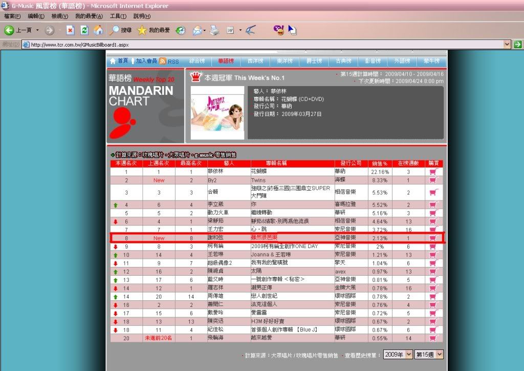Open Favorites star in toolbar

(x=142, y=31)
